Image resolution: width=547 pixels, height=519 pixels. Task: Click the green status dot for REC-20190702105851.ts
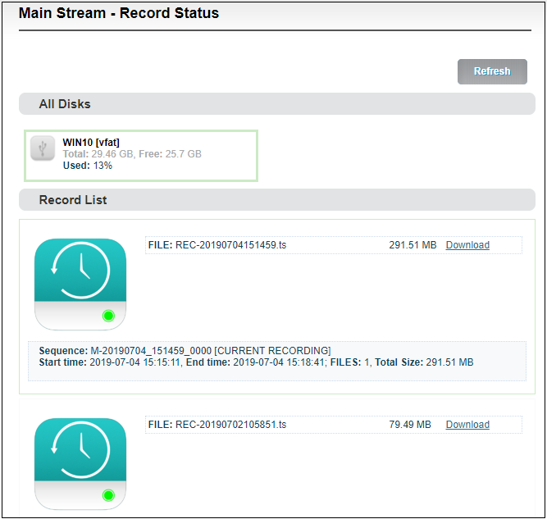[108, 495]
